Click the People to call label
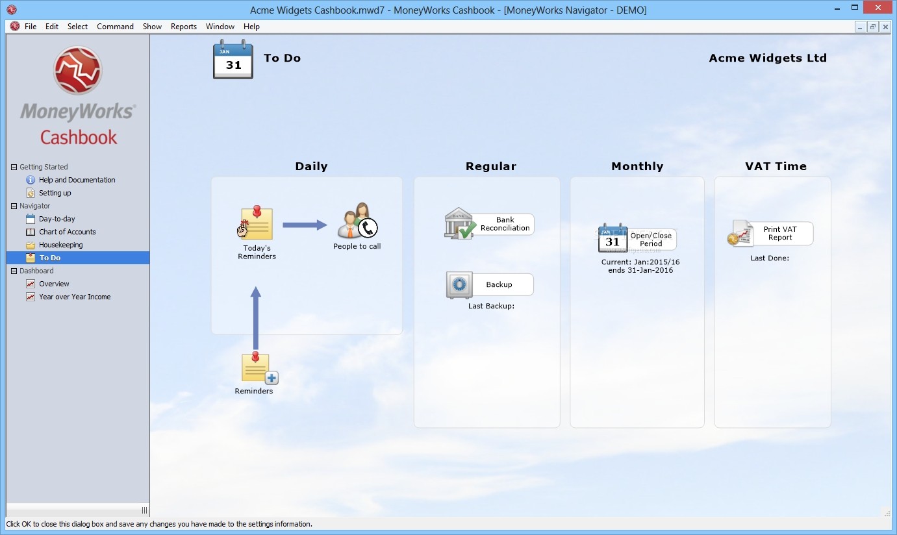 point(357,246)
